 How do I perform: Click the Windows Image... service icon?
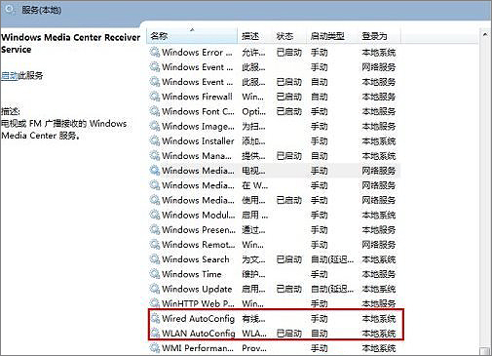pyautogui.click(x=155, y=126)
